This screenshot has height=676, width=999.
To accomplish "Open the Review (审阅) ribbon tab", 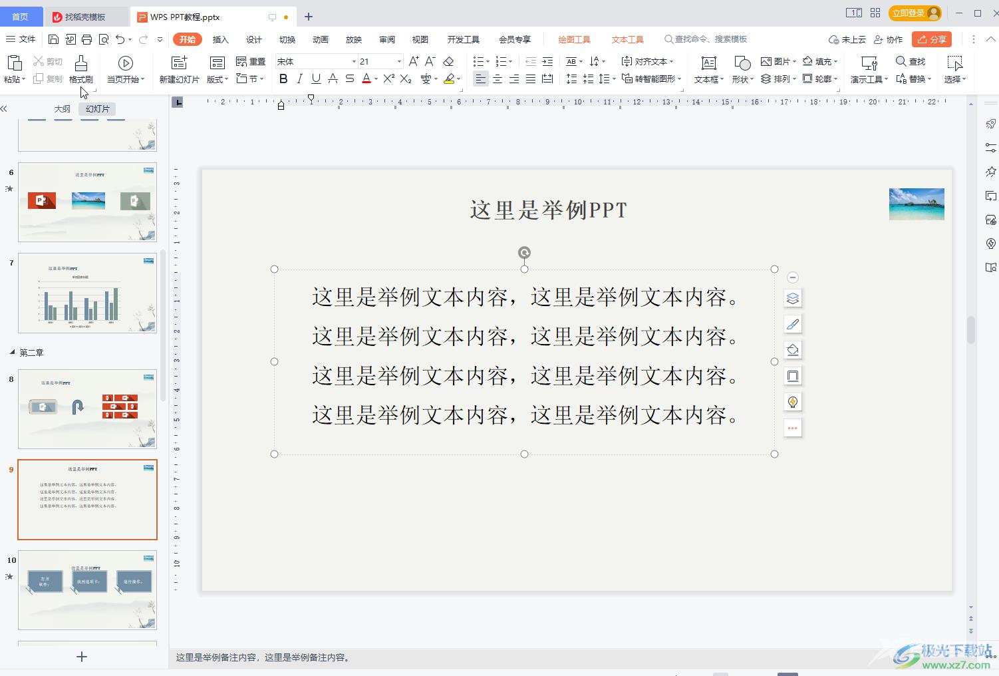I will tap(386, 39).
